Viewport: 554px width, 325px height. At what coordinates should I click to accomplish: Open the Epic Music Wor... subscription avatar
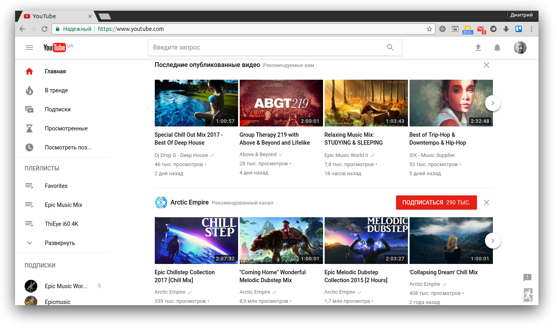pos(31,286)
